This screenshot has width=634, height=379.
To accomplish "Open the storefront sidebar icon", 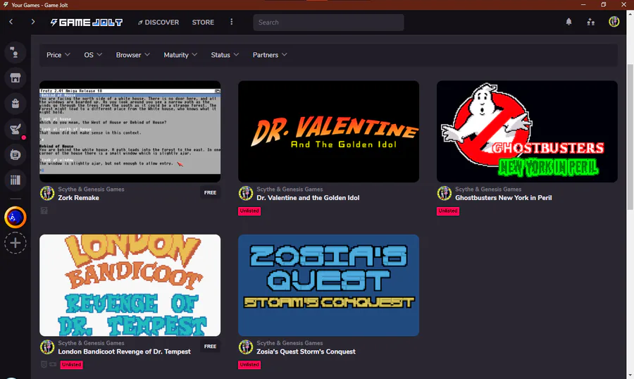I will (x=15, y=78).
